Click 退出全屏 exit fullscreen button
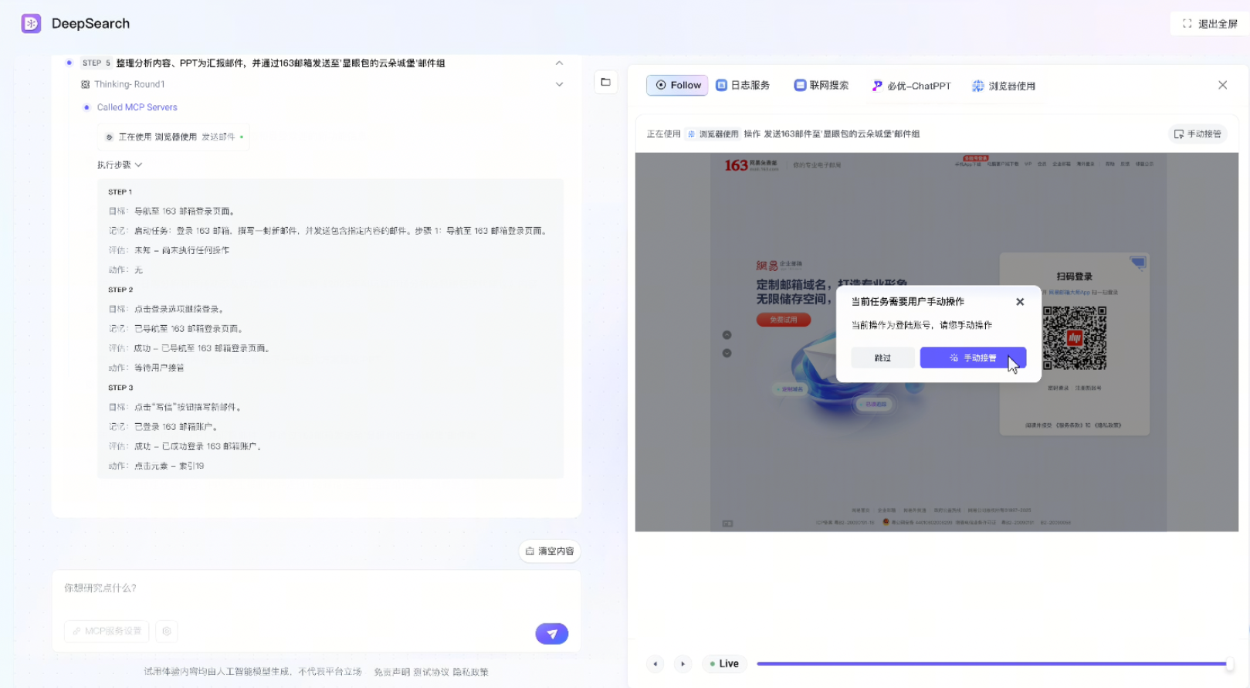This screenshot has height=688, width=1250. [x=1210, y=24]
